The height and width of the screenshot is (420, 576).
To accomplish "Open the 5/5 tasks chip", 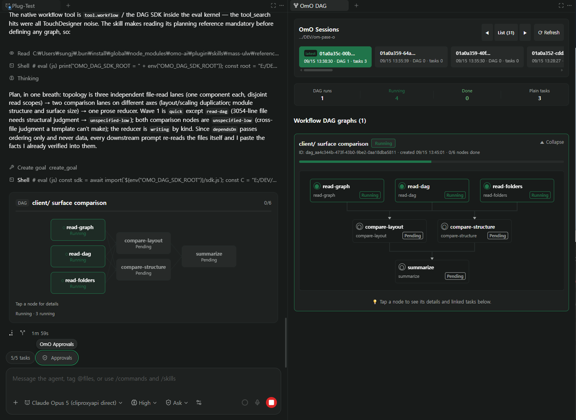I will pyautogui.click(x=20, y=358).
